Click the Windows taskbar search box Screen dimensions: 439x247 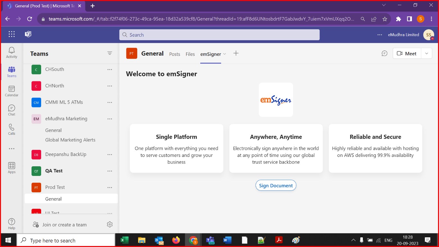[65, 240]
